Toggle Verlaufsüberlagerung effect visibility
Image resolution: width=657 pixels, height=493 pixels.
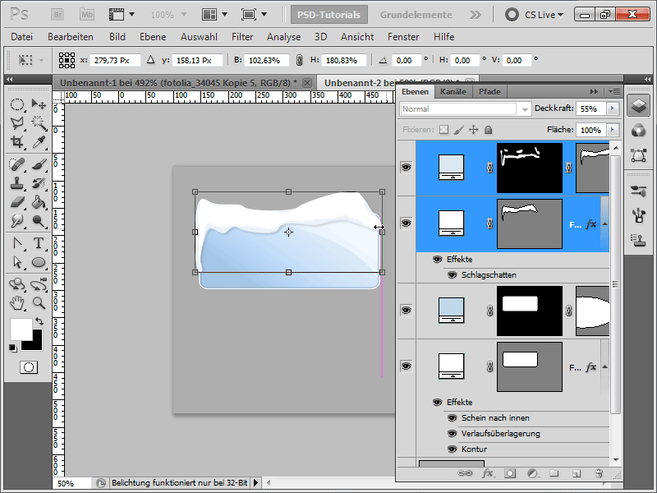453,434
